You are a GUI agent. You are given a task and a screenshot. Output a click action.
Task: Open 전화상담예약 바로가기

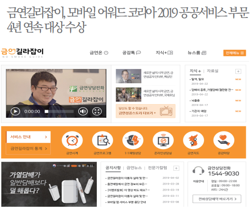[x=217, y=199]
